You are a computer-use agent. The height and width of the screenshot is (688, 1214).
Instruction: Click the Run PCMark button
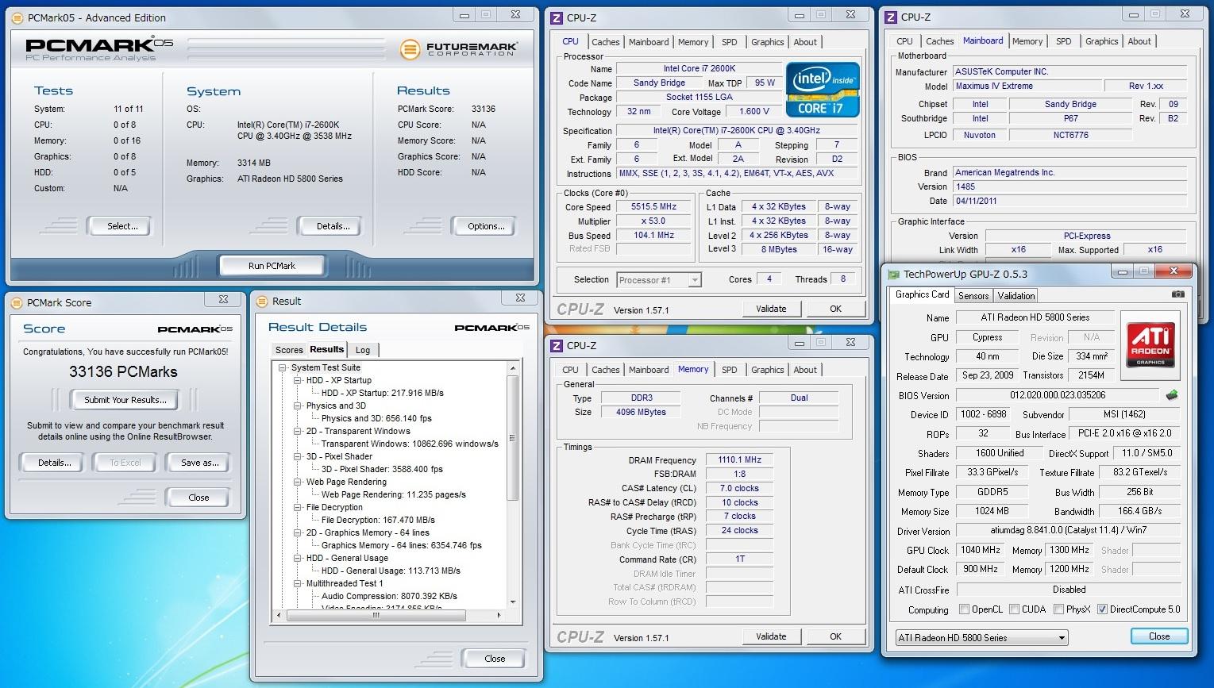point(272,266)
